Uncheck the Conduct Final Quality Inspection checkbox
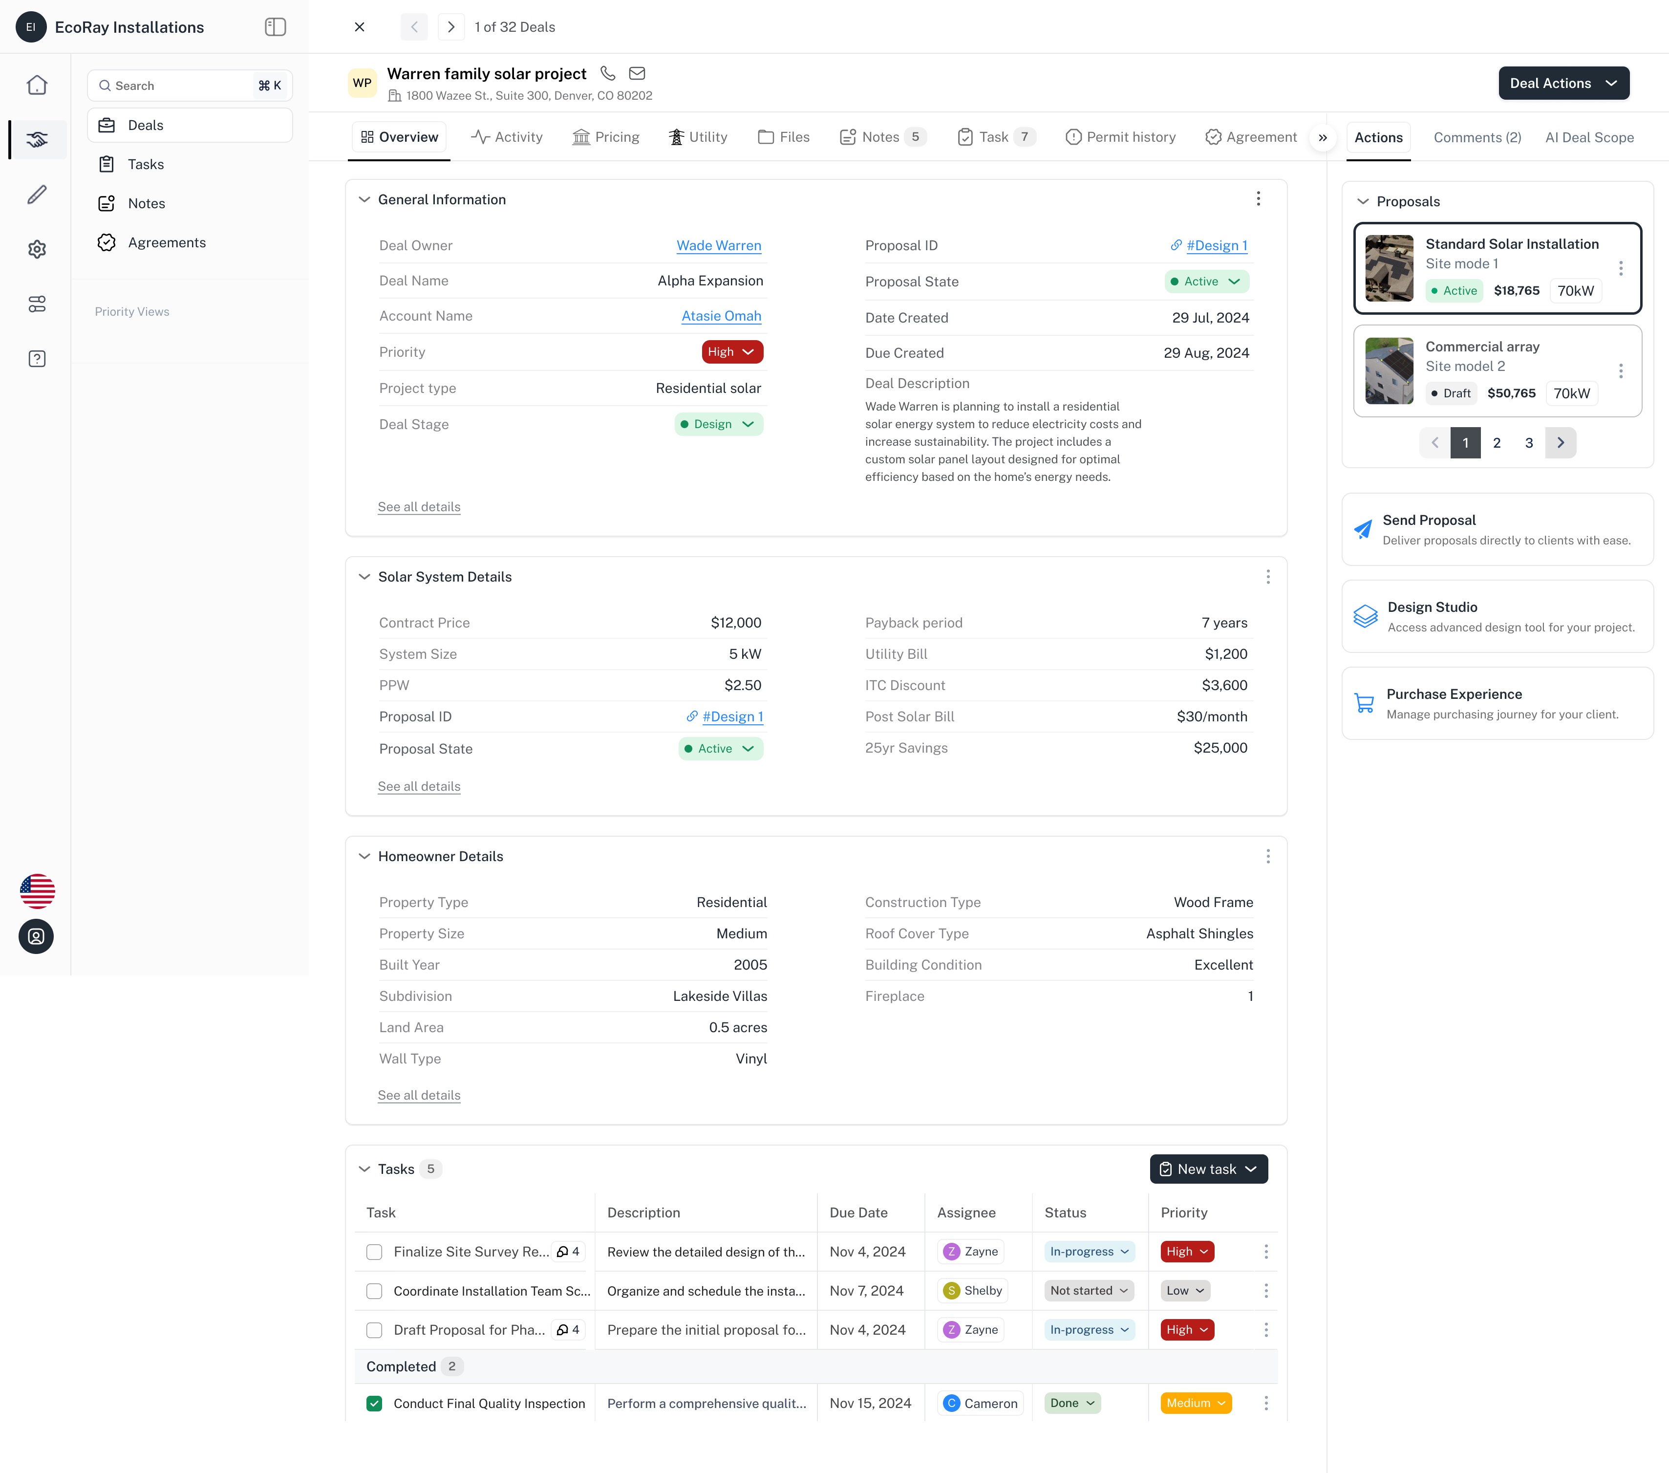This screenshot has width=1669, height=1473. click(374, 1403)
